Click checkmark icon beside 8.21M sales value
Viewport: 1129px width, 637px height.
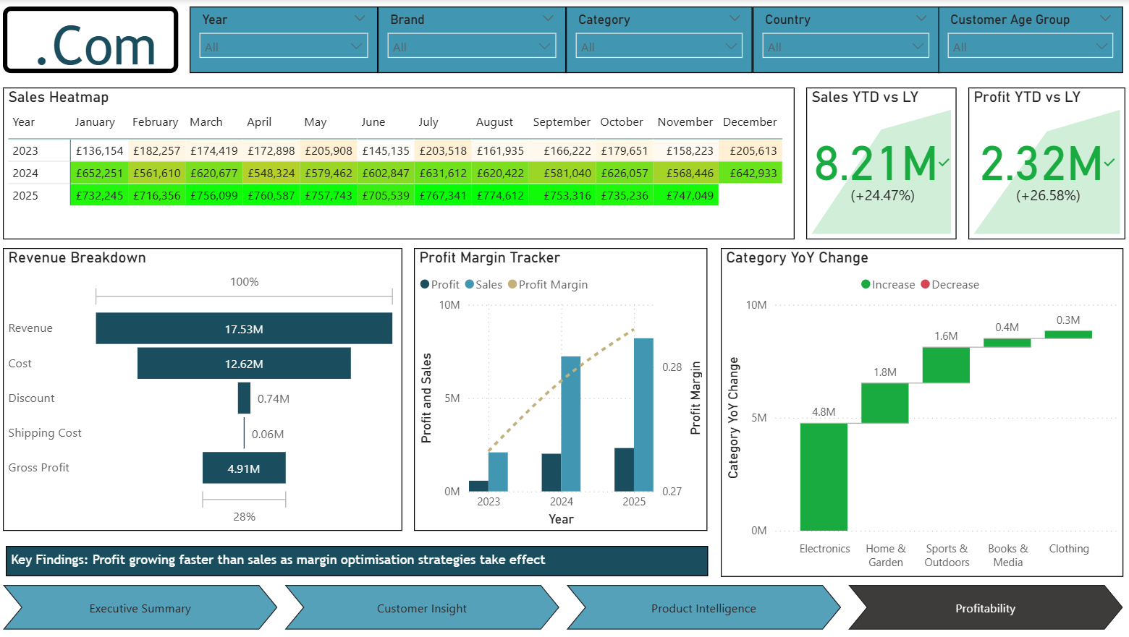944,163
